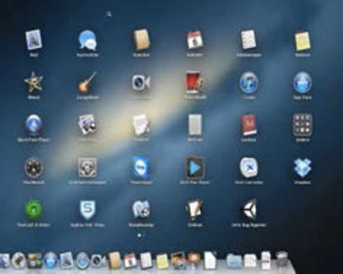Image resolution: width=343 pixels, height=274 pixels.
Task: Open GarageBand guitar icon
Action: 87,82
